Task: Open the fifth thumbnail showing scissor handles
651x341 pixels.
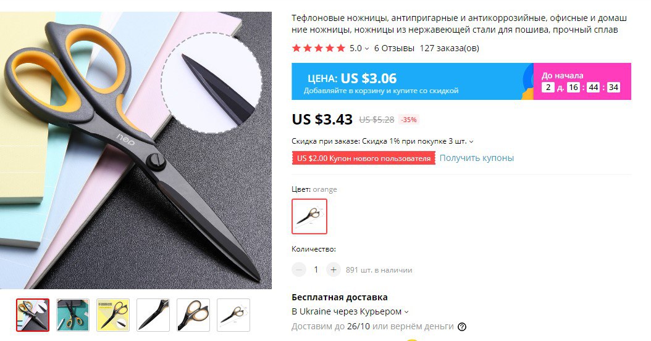Action: [x=193, y=315]
